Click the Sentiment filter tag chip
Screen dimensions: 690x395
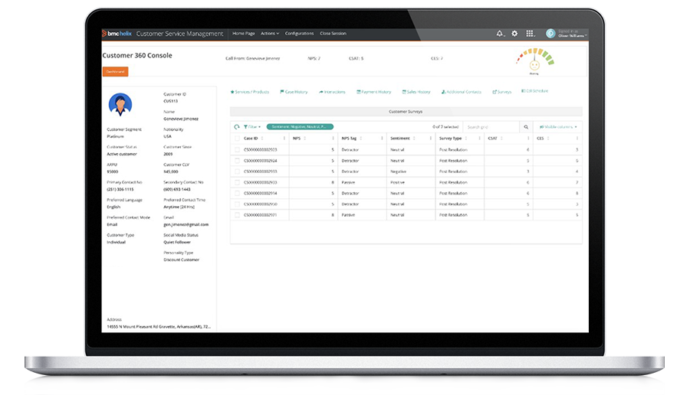pyautogui.click(x=300, y=126)
